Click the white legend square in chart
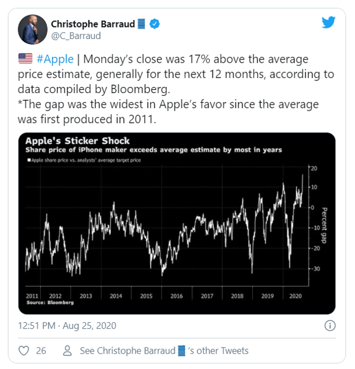 [28, 161]
